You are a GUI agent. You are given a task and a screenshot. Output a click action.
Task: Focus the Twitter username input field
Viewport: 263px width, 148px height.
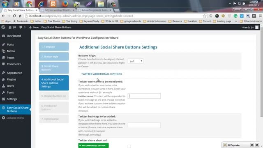144,96
